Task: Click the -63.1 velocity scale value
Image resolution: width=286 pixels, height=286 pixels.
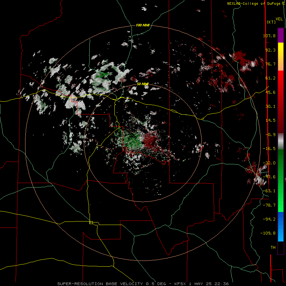Action: (x=269, y=191)
